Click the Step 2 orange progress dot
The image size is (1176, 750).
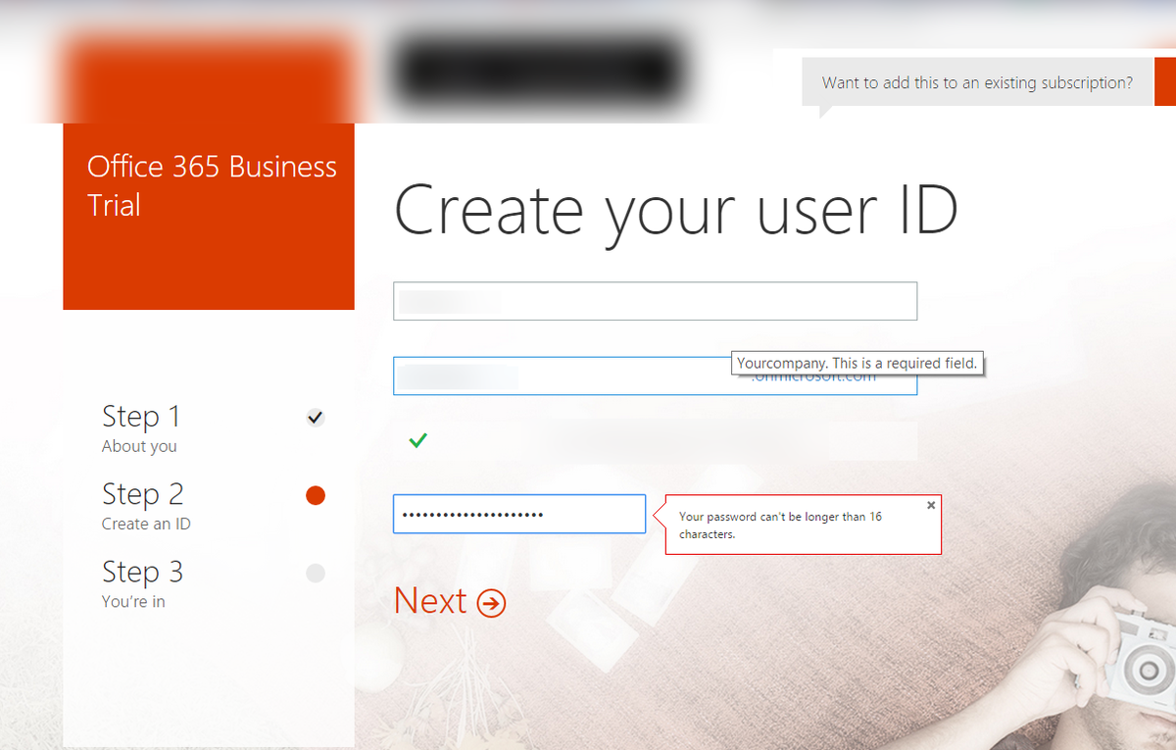coord(316,495)
